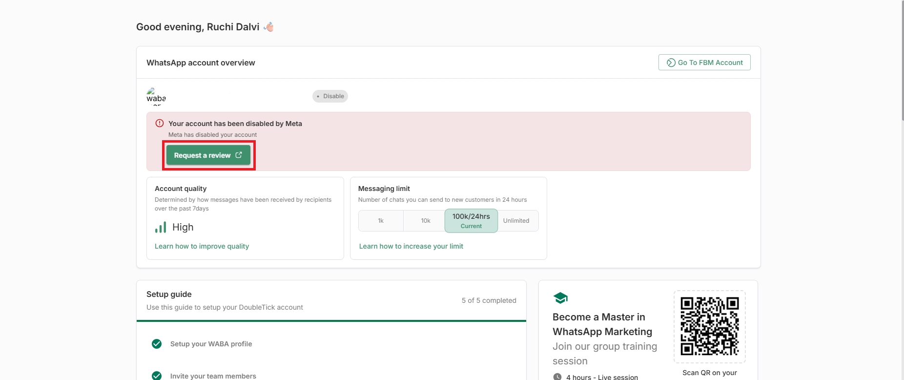The width and height of the screenshot is (904, 380).
Task: Click the waba profile image icon
Action: [x=151, y=91]
